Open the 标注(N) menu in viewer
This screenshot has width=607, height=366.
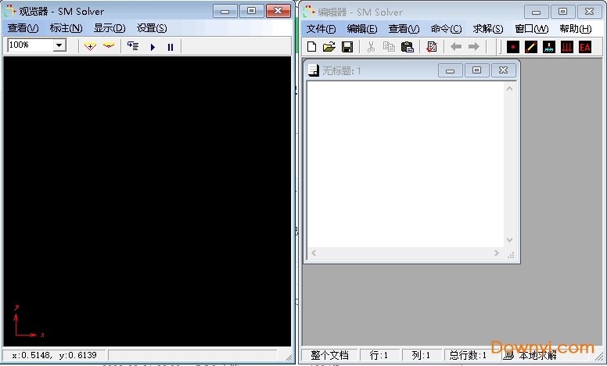pos(66,28)
